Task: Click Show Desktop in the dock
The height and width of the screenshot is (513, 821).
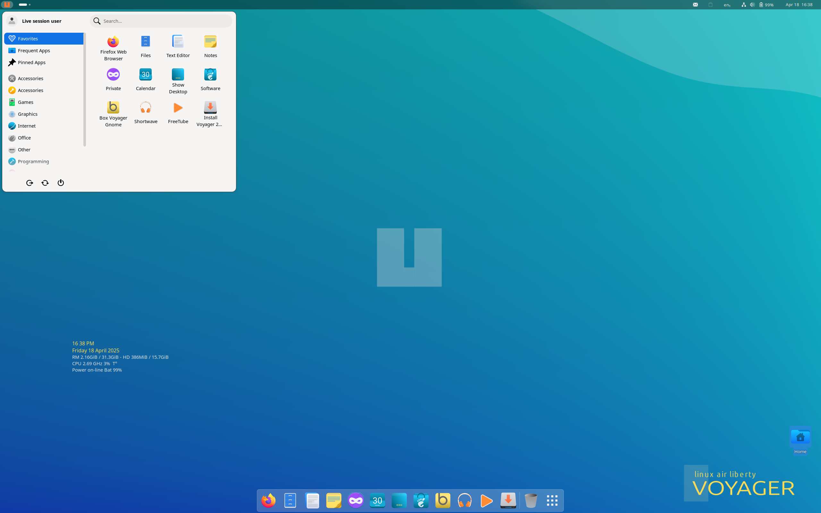Action: (399, 500)
